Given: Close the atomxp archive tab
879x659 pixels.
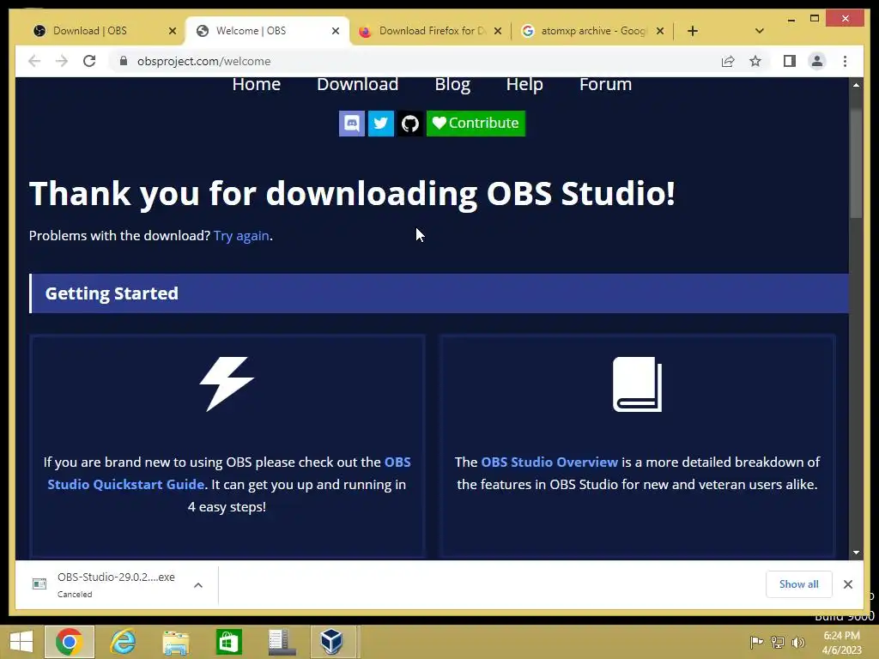Looking at the screenshot, I should point(660,31).
